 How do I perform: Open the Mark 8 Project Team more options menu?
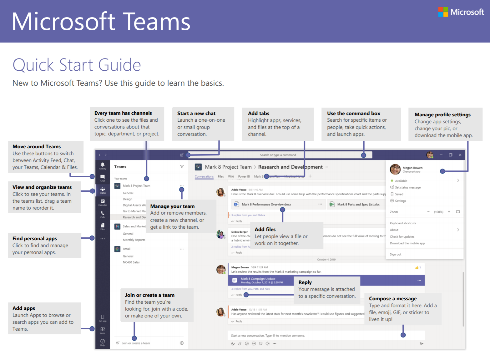[182, 185]
